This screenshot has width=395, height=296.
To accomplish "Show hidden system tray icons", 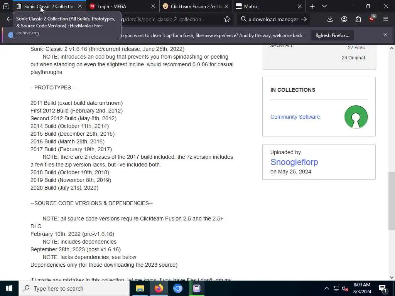I will coord(326,288).
